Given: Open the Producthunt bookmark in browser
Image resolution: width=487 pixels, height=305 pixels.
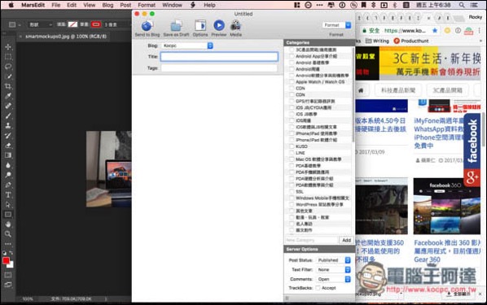Looking at the screenshot, I should [x=411, y=41].
